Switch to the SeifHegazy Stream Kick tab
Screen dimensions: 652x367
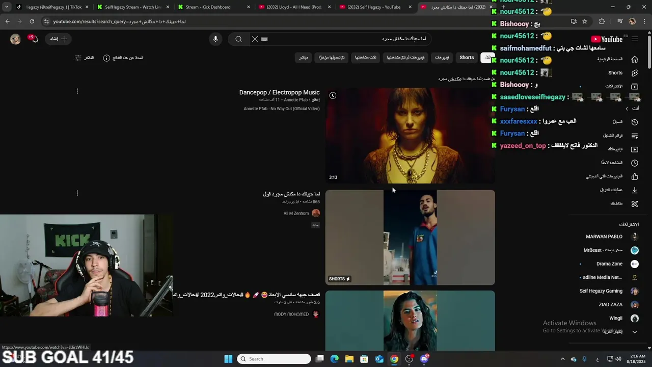pyautogui.click(x=131, y=7)
